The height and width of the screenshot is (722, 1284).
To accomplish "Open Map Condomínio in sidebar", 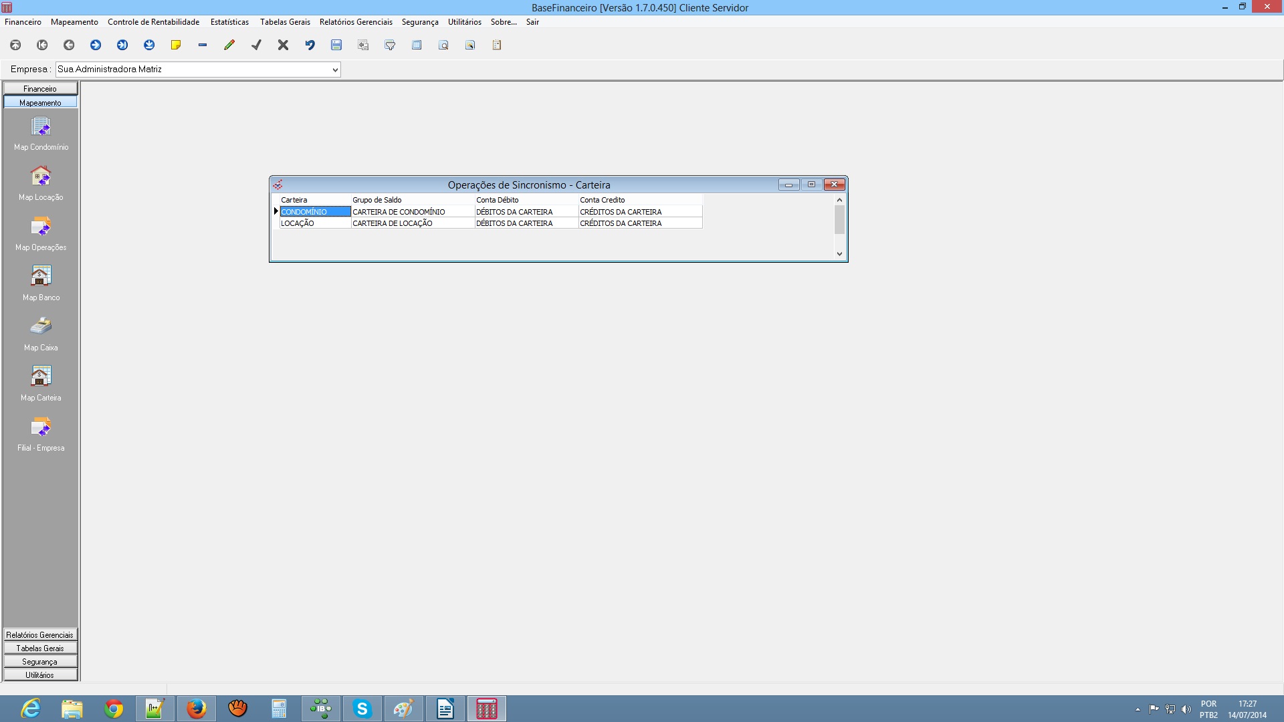I will tap(41, 134).
